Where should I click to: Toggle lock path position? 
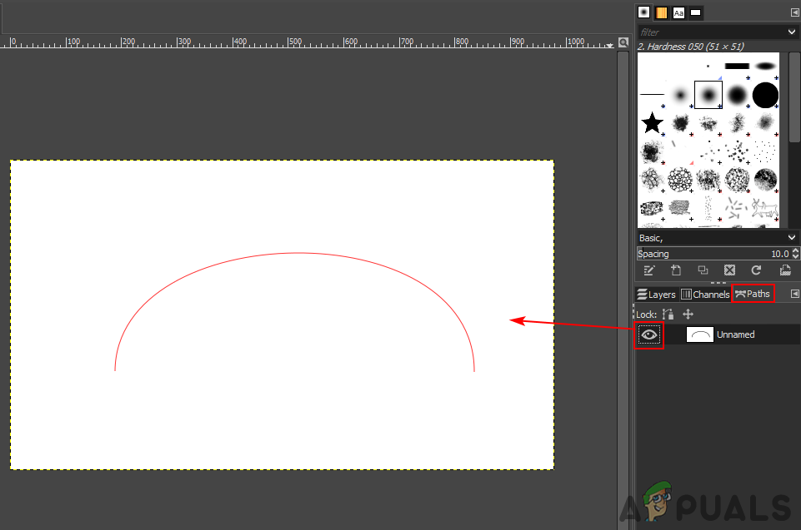688,315
